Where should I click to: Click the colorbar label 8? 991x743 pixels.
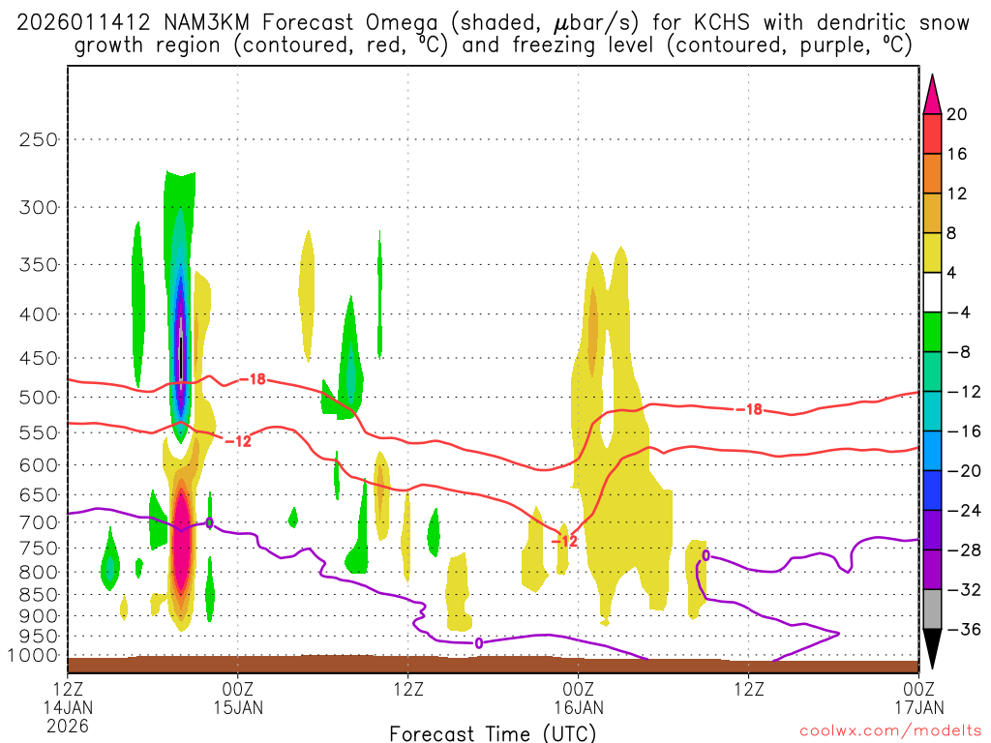click(x=951, y=234)
